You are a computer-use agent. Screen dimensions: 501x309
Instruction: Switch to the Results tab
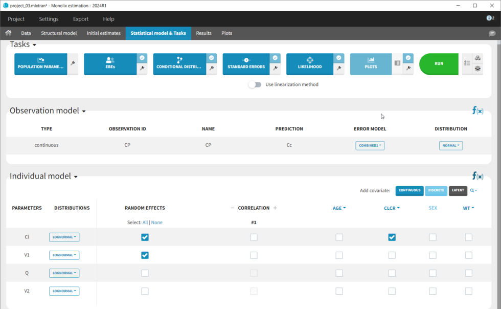point(203,33)
